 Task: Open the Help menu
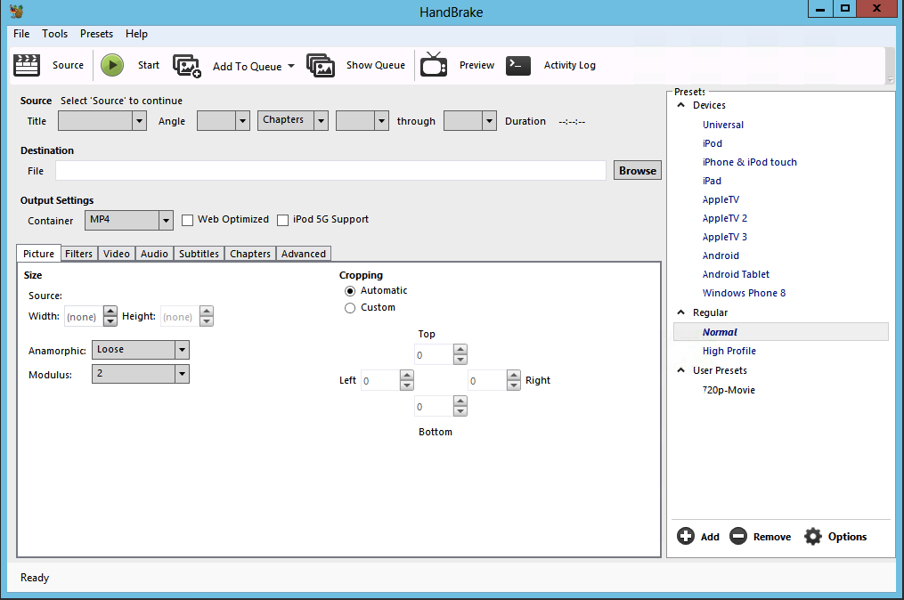136,34
